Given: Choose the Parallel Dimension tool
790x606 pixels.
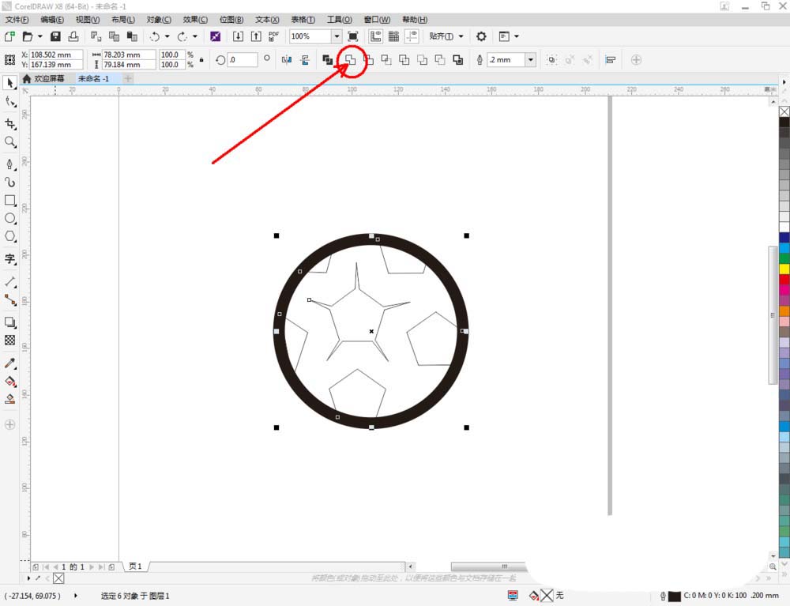Looking at the screenshot, I should click(x=9, y=281).
